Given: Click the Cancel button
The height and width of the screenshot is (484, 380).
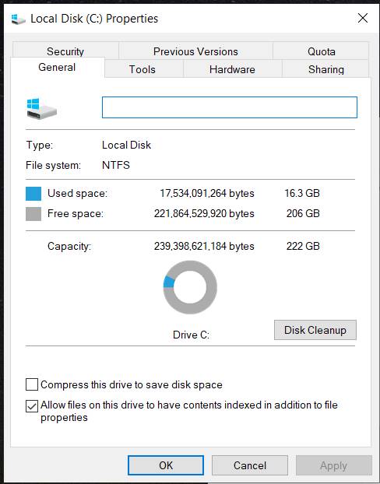Looking at the screenshot, I should click(250, 465).
